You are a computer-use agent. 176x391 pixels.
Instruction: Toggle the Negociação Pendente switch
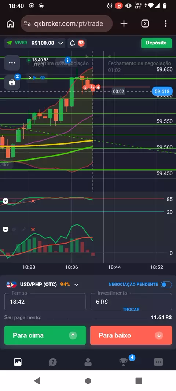pos(166,285)
